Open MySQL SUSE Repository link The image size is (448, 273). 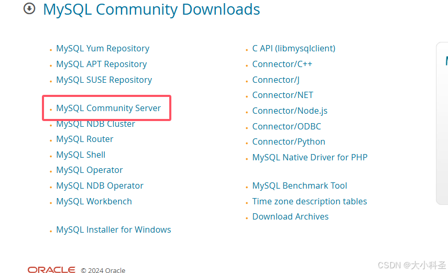coord(104,80)
